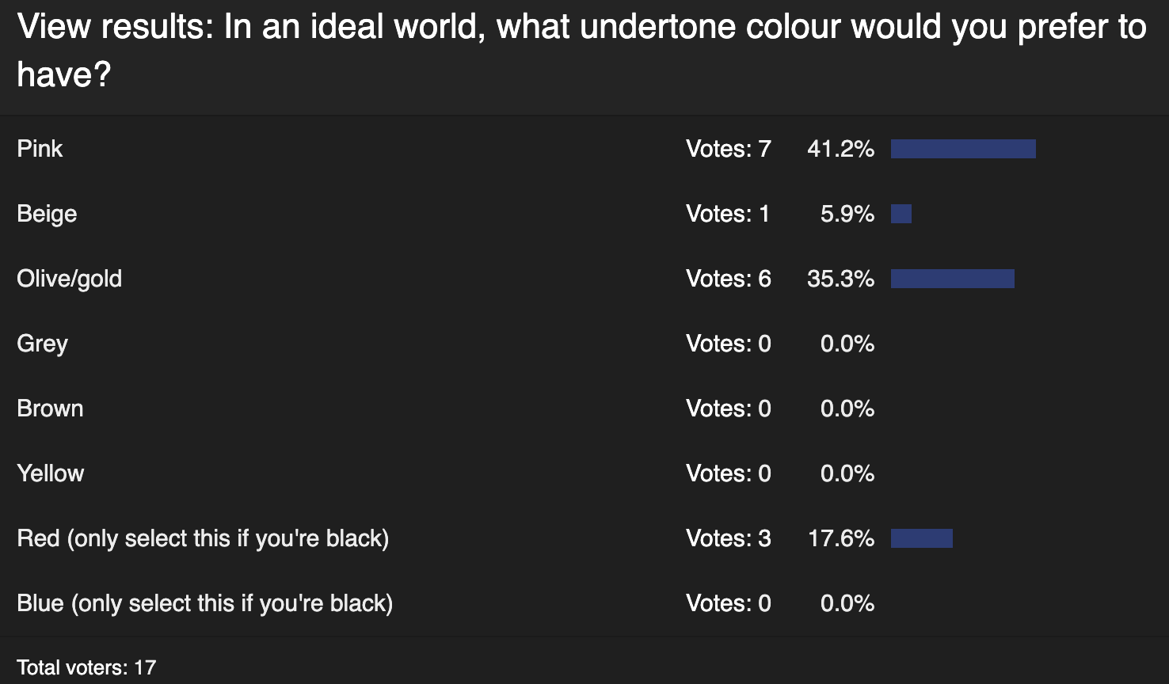Viewport: 1169px width, 684px height.
Task: Click the 17.6% percentage value
Action: point(841,538)
